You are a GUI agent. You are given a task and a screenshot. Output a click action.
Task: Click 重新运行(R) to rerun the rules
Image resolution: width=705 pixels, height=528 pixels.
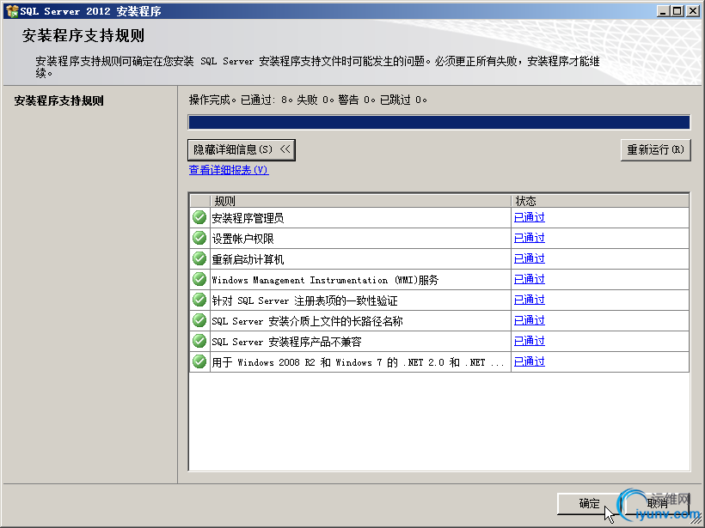point(655,149)
